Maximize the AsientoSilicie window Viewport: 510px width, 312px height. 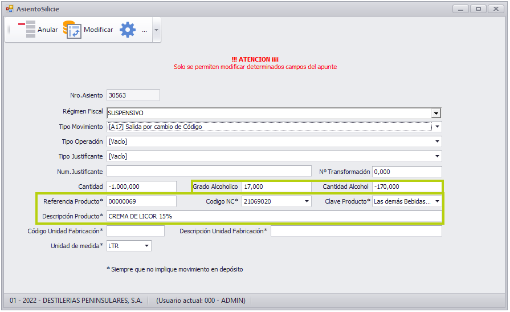[x=478, y=9]
